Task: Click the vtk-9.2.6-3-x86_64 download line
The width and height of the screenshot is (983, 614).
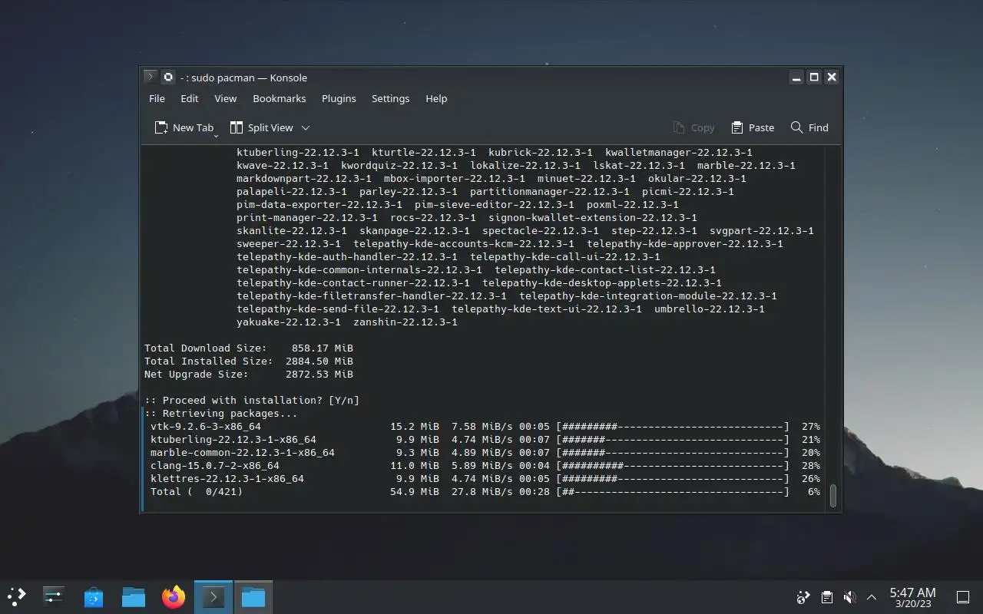Action: pos(485,426)
